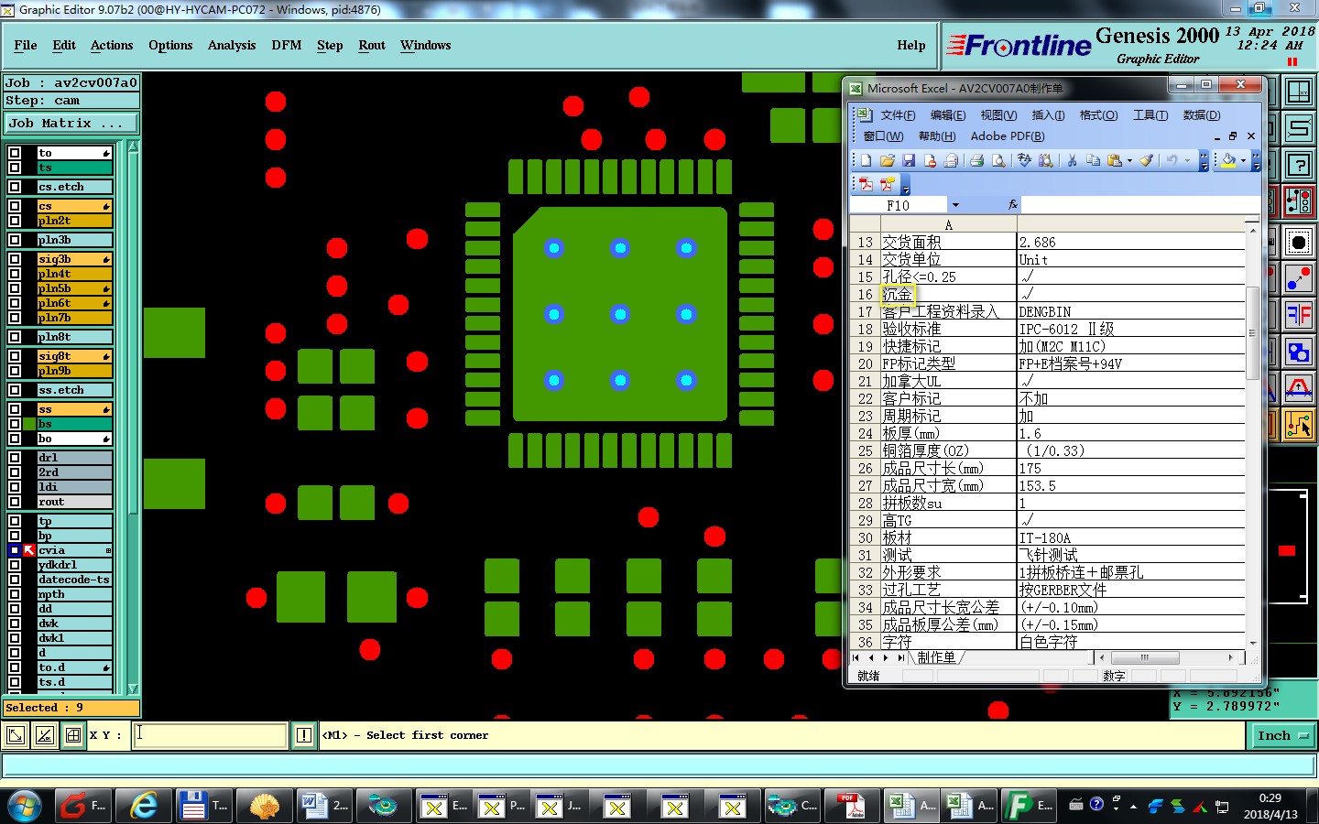Expand the Paste options dropdown arrow
The image size is (1319, 824).
[1129, 160]
